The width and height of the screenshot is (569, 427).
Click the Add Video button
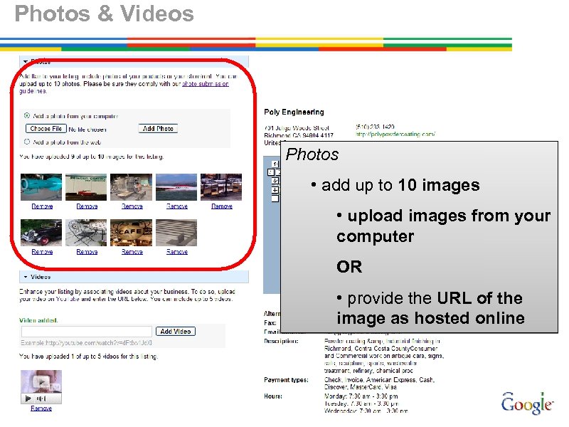click(175, 331)
